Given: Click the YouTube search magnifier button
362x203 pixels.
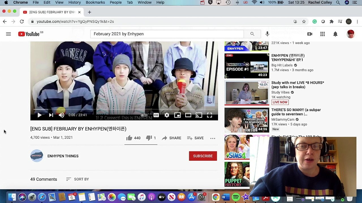Looking at the screenshot, I should [252, 34].
